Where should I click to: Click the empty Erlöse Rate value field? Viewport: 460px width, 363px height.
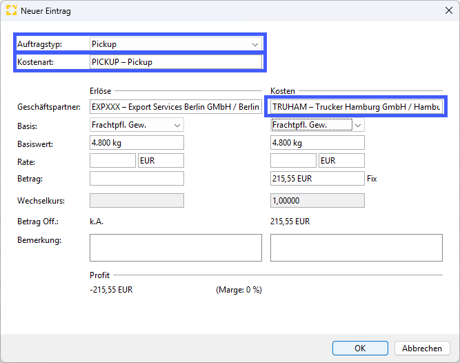[112, 161]
